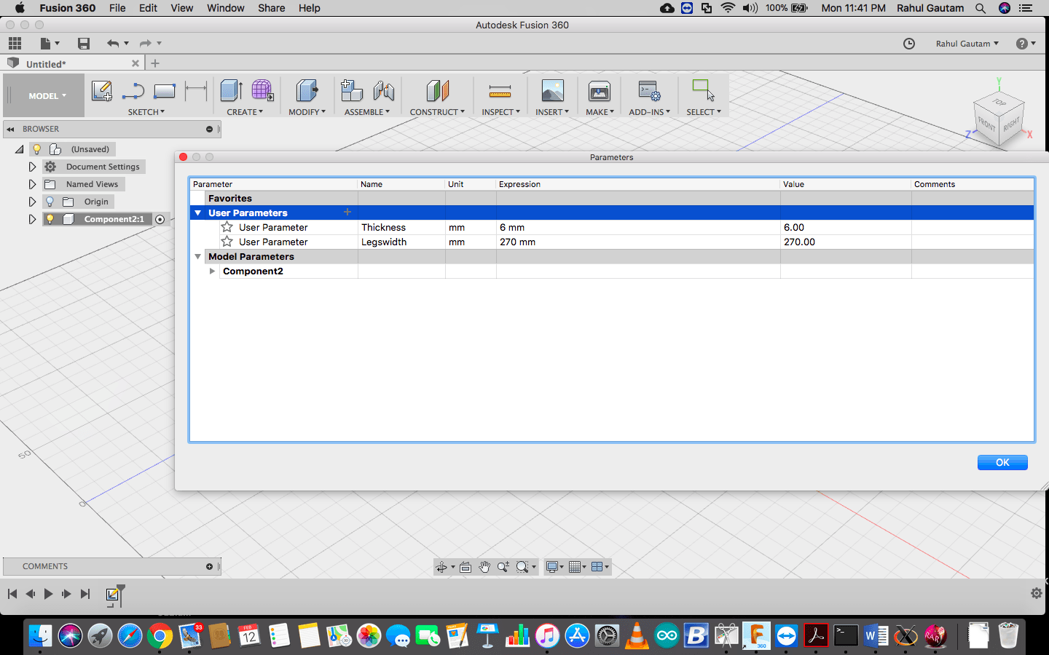Click the Insert image icon
Image resolution: width=1049 pixels, height=655 pixels.
tap(552, 91)
